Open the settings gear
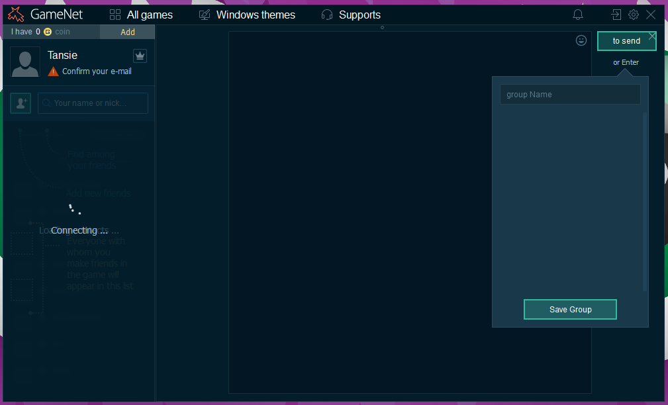Screen dimensions: 668x405 (x=634, y=15)
